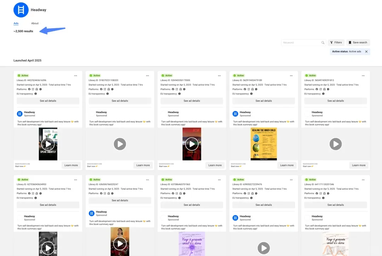Click EU transparency info icon on ad 565497459291813

[323, 94]
